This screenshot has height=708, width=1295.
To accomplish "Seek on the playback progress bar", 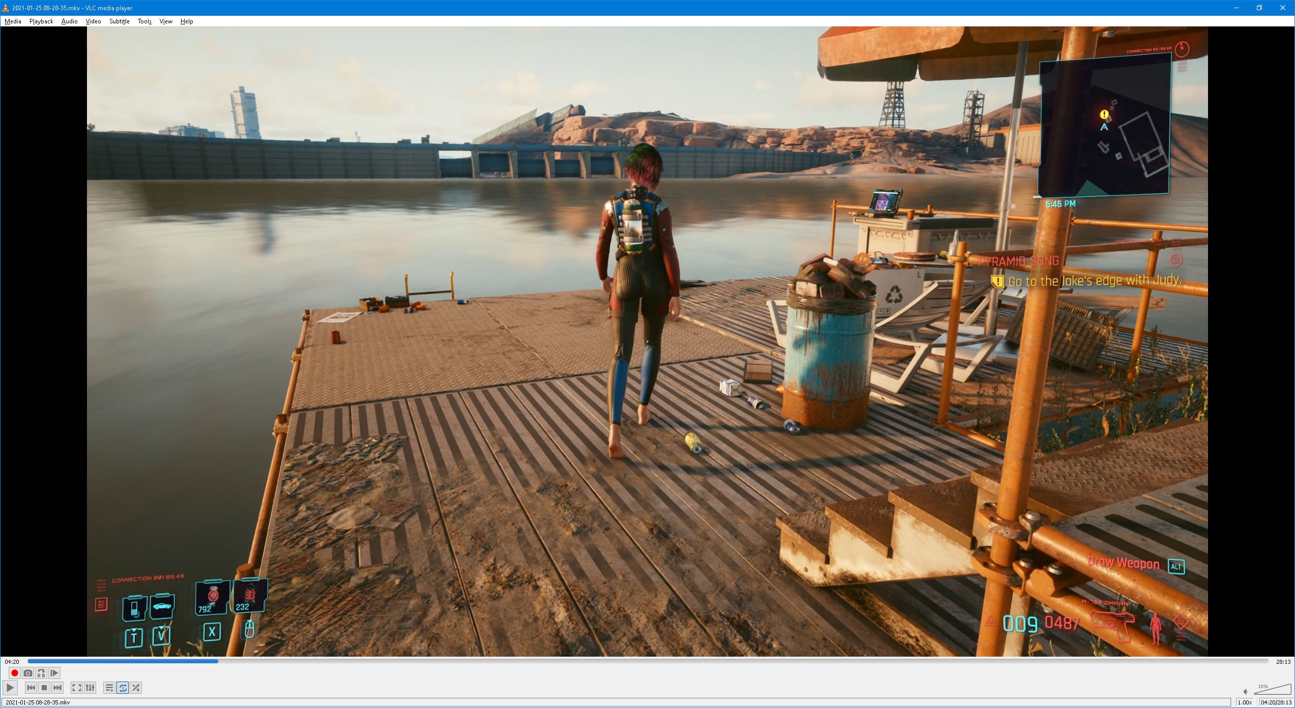I will tap(647, 661).
